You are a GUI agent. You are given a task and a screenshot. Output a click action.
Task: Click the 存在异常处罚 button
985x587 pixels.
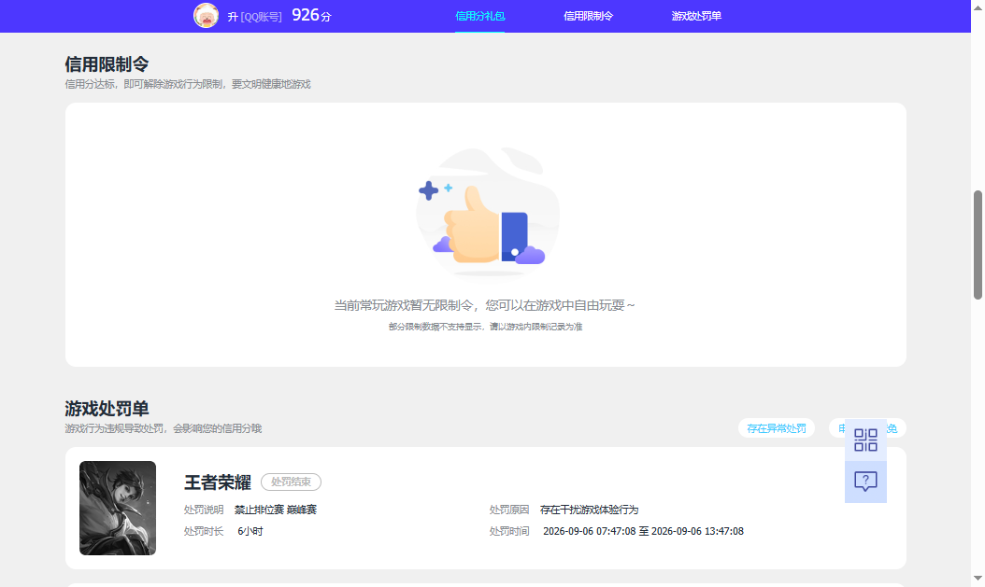(x=777, y=428)
